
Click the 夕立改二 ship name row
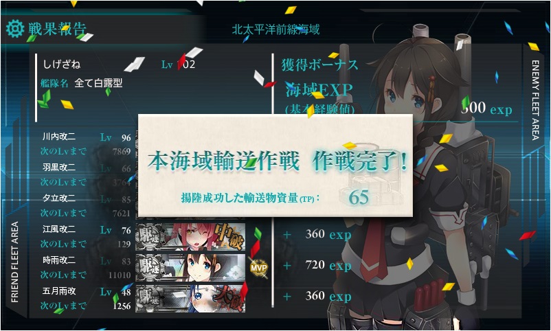tap(87, 198)
